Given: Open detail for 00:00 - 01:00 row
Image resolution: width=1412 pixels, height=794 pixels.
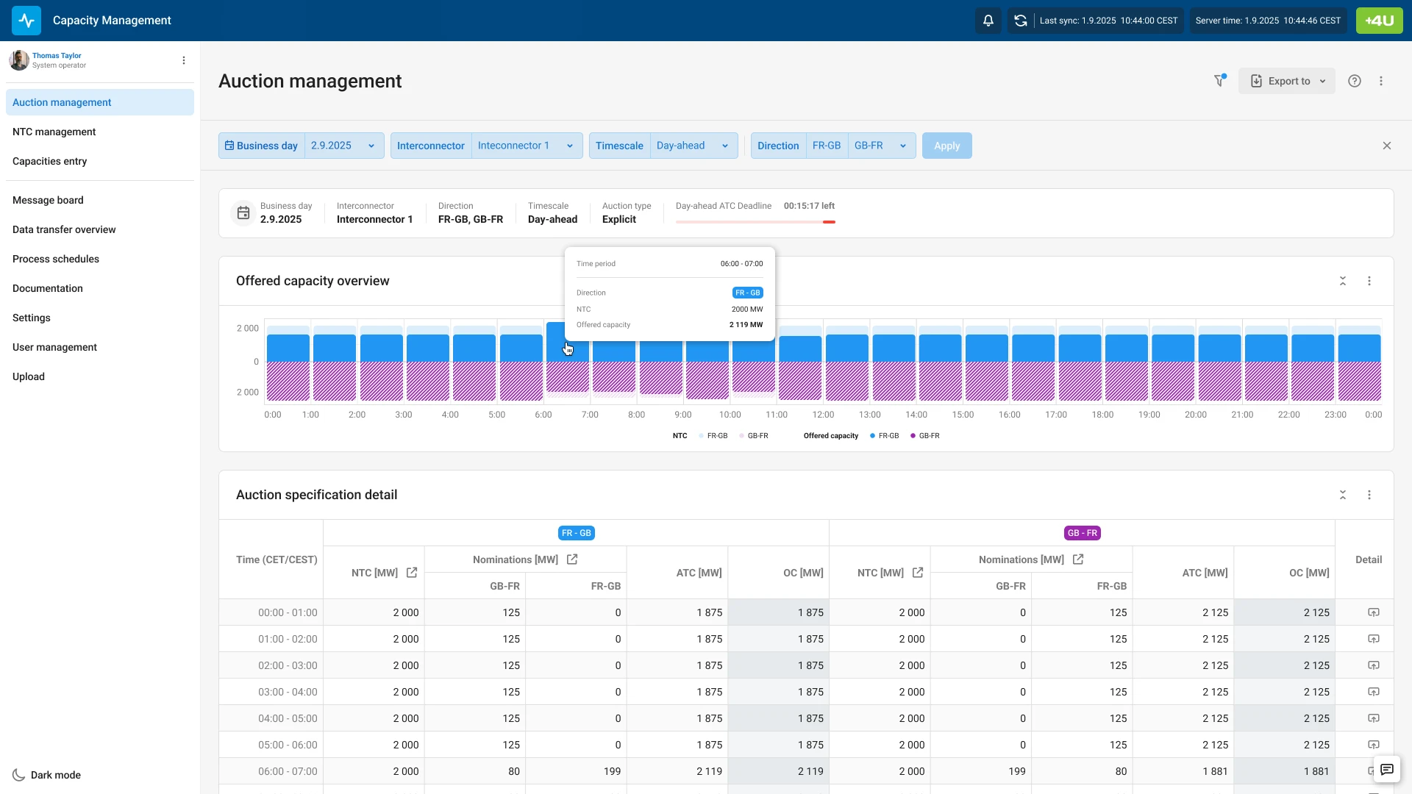Looking at the screenshot, I should point(1374,612).
